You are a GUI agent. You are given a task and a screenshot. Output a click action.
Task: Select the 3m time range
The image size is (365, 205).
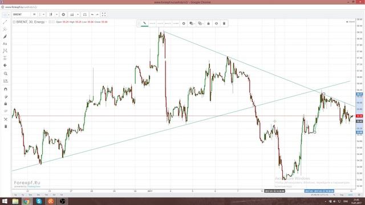[x=38, y=195]
